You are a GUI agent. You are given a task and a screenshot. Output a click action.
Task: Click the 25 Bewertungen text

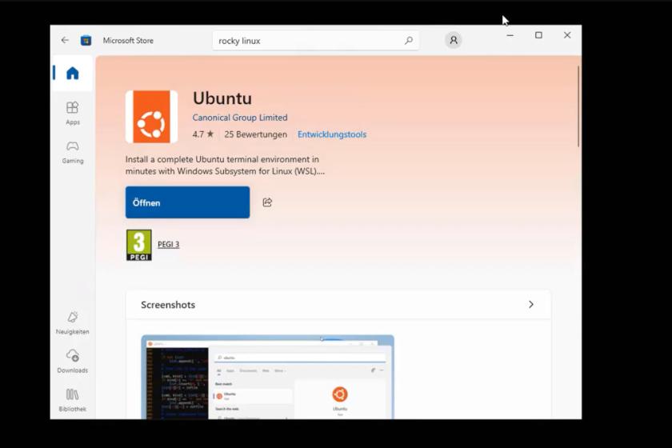[x=256, y=134]
